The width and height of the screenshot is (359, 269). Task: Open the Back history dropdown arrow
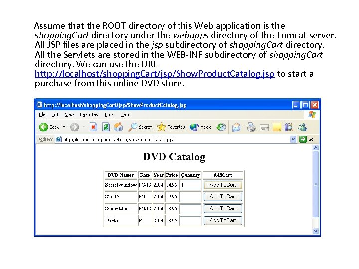tap(64, 127)
